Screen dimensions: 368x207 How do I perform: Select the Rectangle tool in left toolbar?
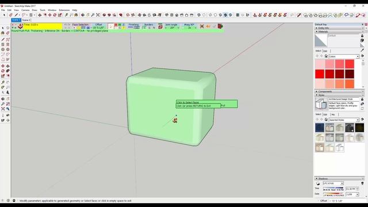coord(3,44)
